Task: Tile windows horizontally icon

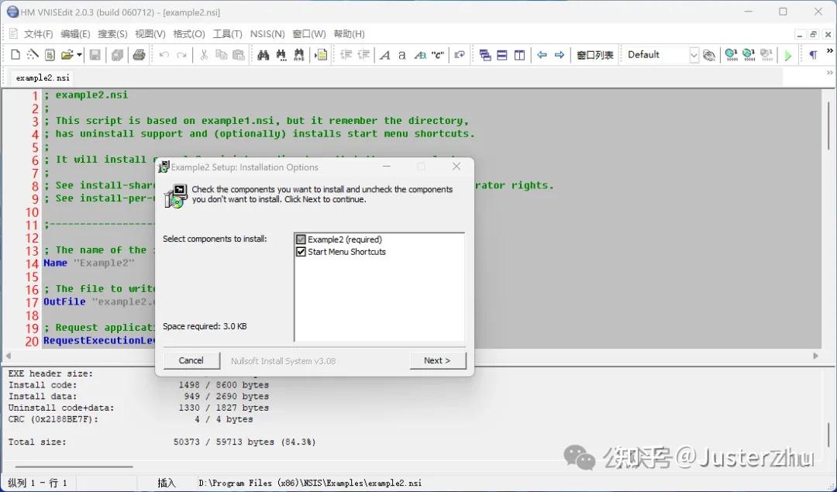Action: click(501, 55)
